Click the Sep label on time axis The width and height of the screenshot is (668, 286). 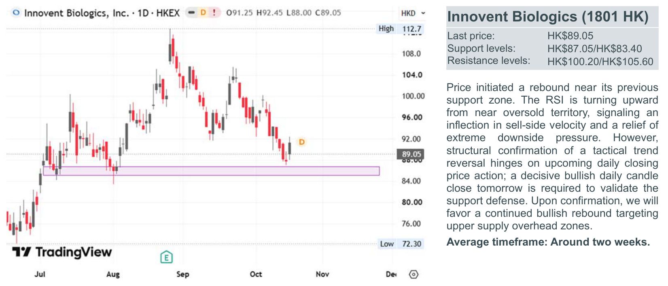[182, 274]
